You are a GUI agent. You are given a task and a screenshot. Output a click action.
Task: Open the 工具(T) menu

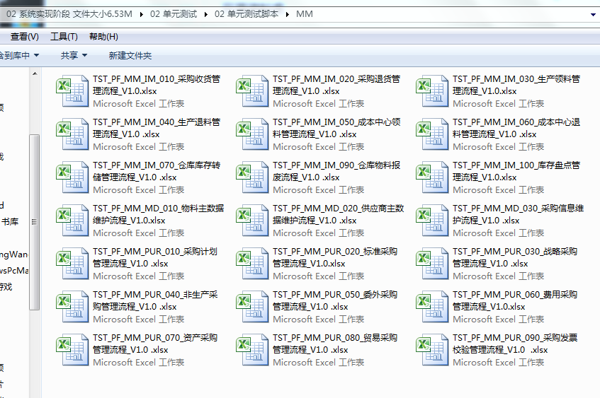(64, 37)
